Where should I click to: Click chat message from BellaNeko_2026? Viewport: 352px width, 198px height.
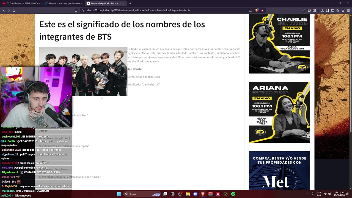pos(32,150)
